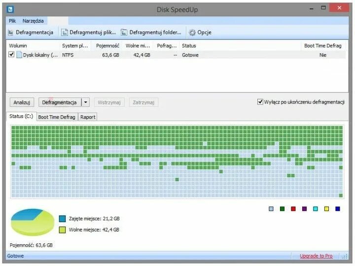Switch to the Boot Time Defrag tab
Viewport: 355px width, 266px height.
coord(57,117)
